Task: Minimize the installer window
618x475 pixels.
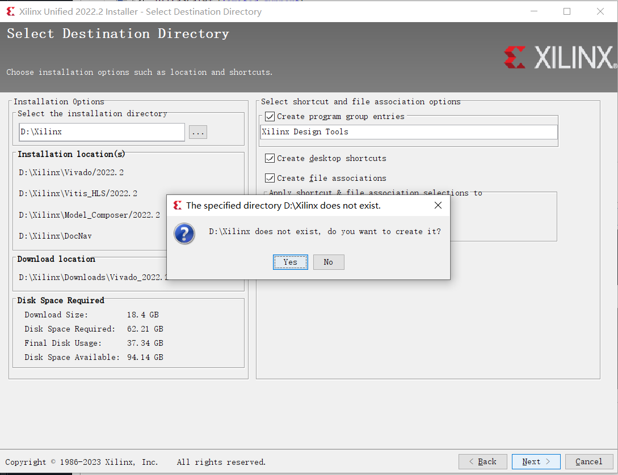Action: point(534,11)
